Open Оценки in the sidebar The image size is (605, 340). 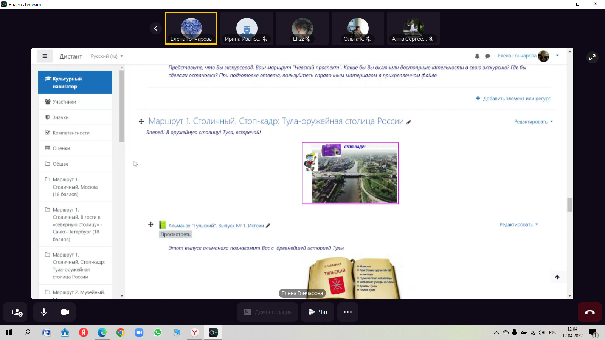[61, 148]
